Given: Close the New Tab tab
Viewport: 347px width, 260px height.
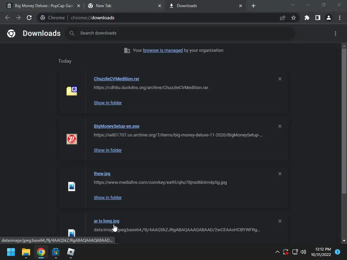Looking at the screenshot, I should coord(160,6).
